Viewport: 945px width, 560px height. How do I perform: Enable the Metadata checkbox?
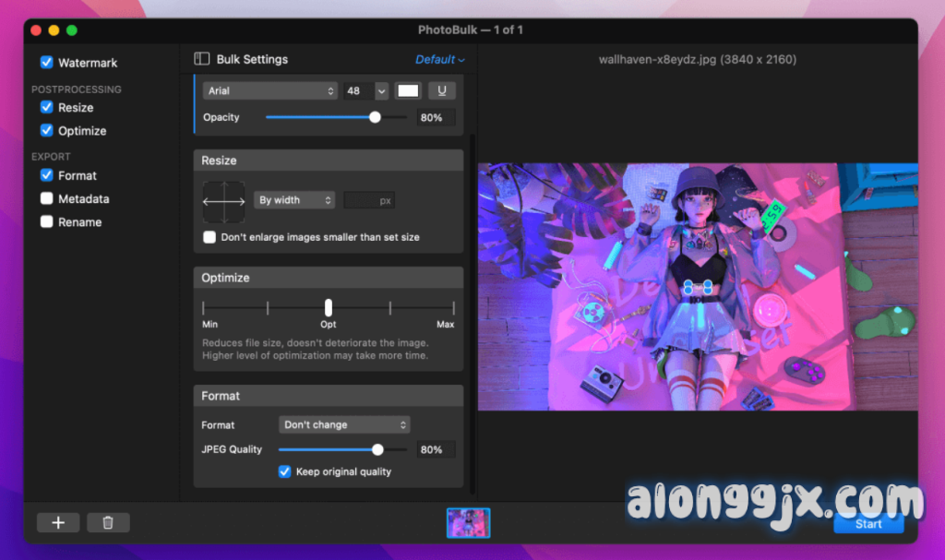[x=47, y=198]
